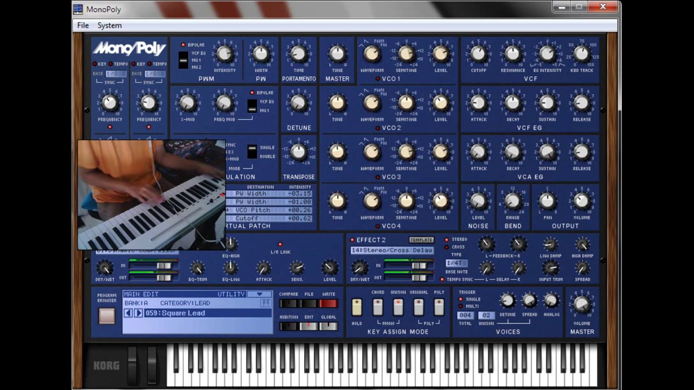Click the GLOBAL button

(329, 326)
